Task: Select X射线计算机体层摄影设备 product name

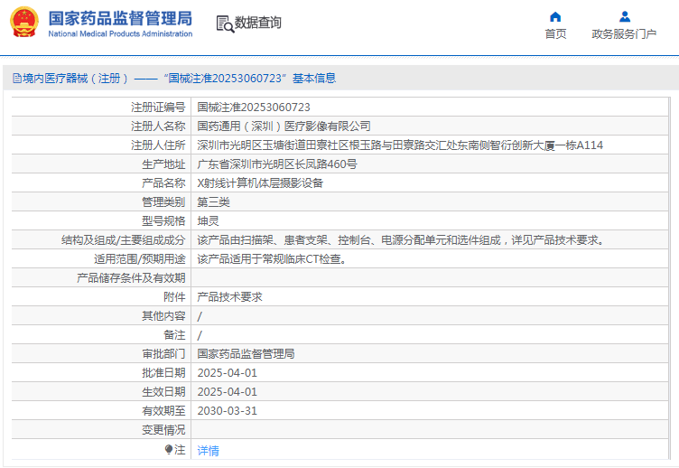Action: pyautogui.click(x=260, y=183)
